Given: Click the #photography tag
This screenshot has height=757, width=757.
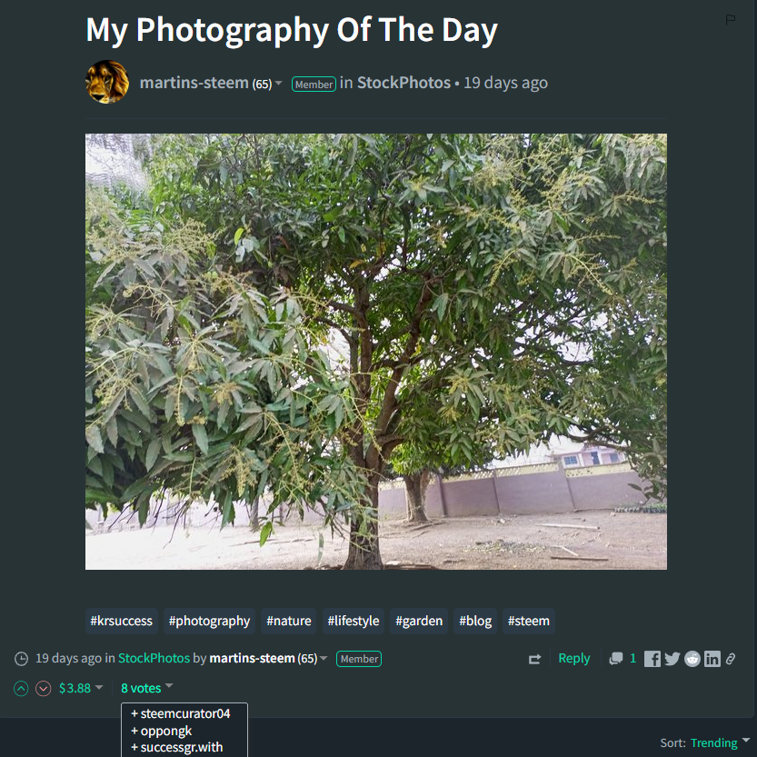Looking at the screenshot, I should click(x=210, y=621).
